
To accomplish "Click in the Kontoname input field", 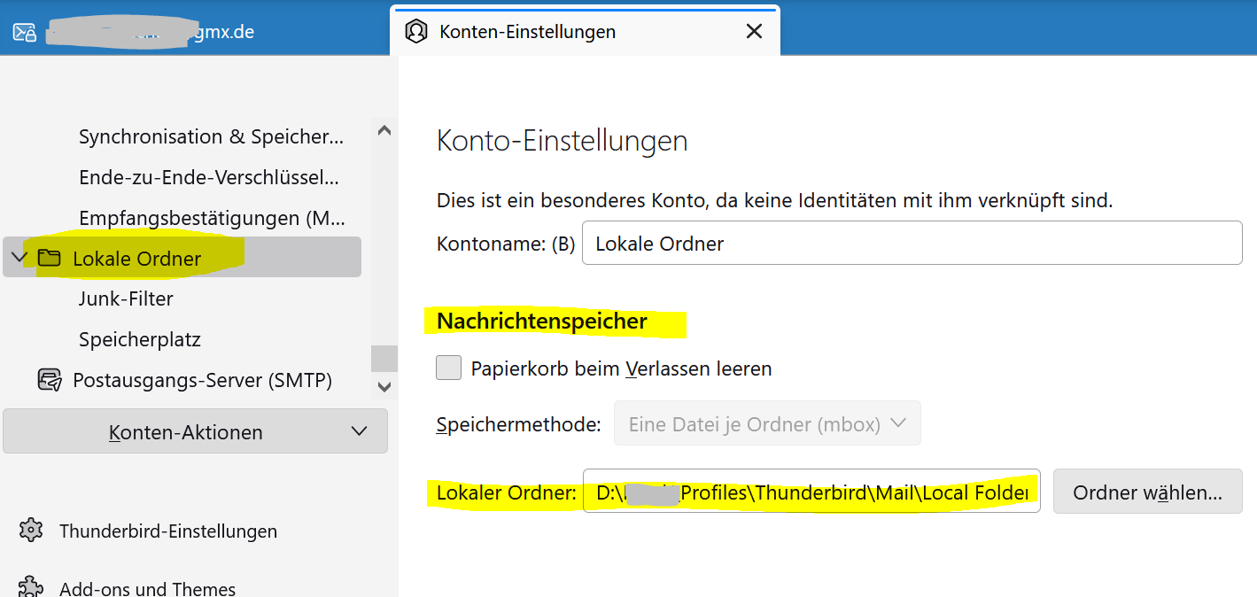I will point(912,243).
